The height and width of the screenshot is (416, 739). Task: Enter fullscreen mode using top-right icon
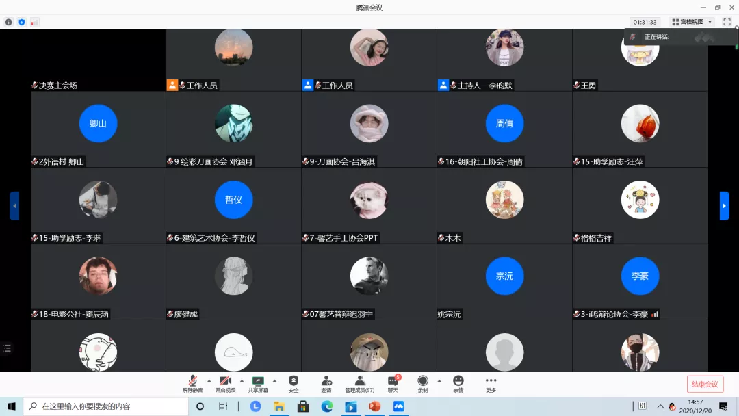tap(727, 22)
